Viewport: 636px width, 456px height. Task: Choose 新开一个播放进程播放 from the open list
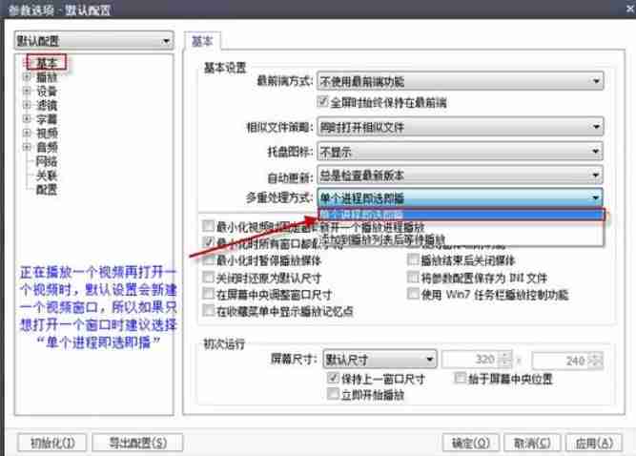pos(461,227)
